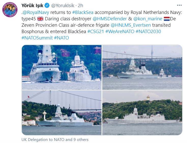Follow the #NATO hashtag at text end
The height and width of the screenshot is (143, 187).
tap(61, 38)
